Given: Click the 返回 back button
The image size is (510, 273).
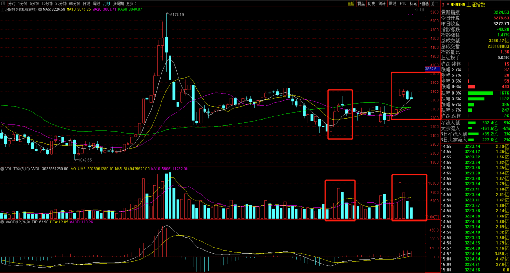Looking at the screenshot, I should tap(435, 4).
